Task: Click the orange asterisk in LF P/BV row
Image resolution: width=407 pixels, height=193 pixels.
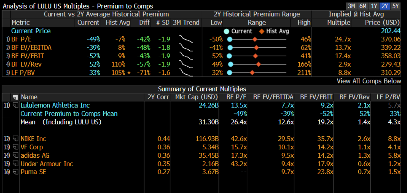Action: (129, 73)
